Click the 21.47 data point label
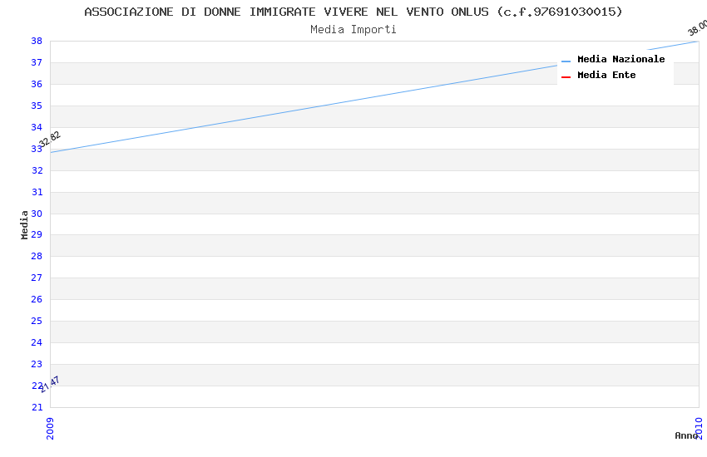This screenshot has width=707, height=457. (50, 384)
